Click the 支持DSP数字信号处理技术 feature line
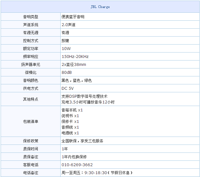 (x=84, y=96)
